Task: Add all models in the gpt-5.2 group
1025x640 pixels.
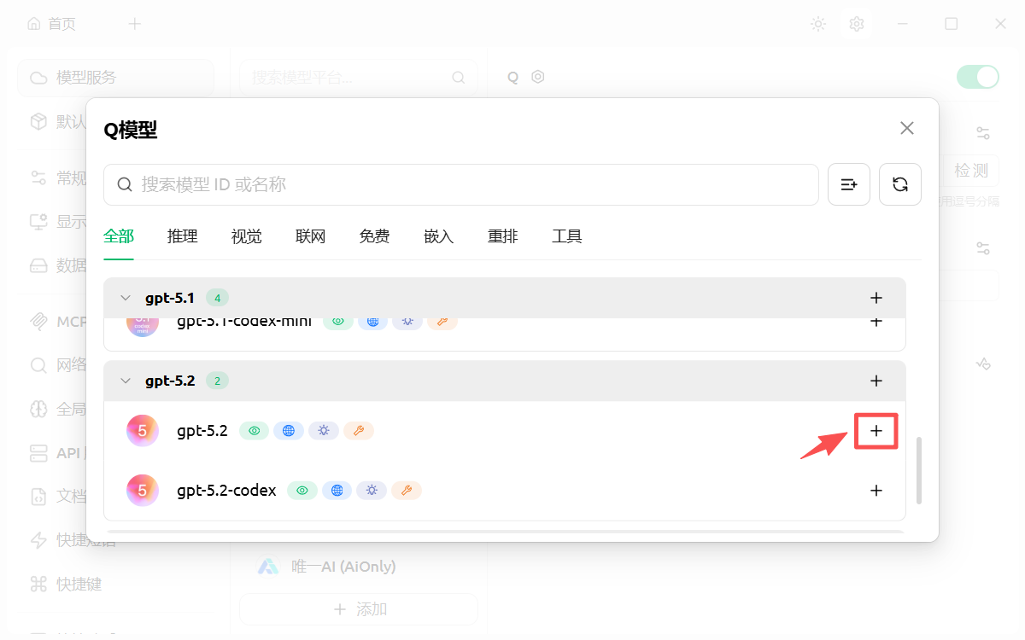Action: [x=876, y=381]
